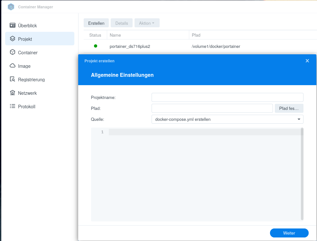Click the Weiter button
The width and height of the screenshot is (317, 241).
tap(289, 233)
